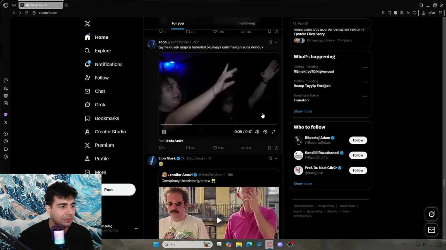Show more in Who to follow
Viewport: 446px width, 250px height.
(302, 184)
